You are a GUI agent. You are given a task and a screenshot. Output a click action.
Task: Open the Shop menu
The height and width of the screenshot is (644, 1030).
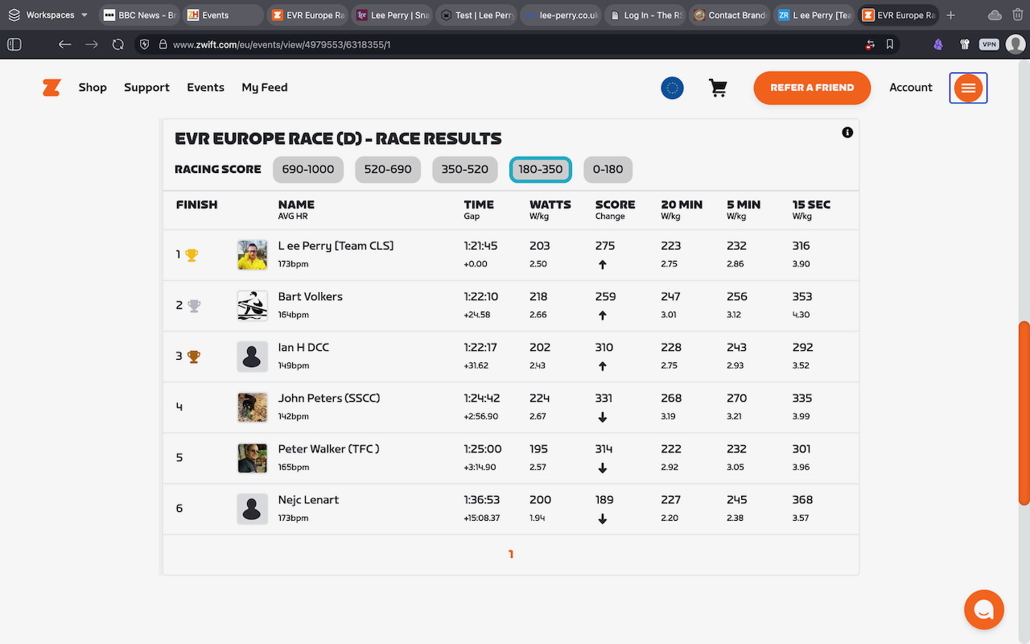click(x=93, y=88)
